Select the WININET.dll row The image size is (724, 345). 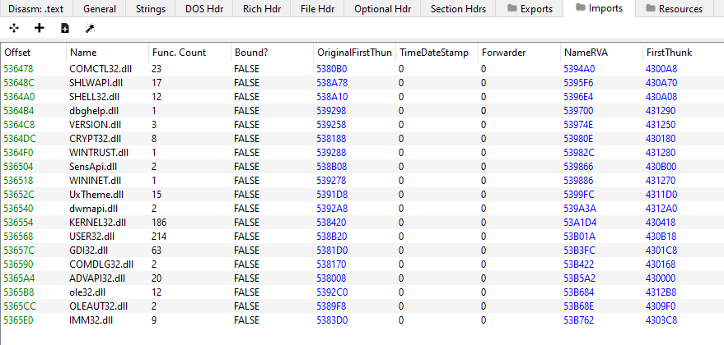(x=362, y=181)
